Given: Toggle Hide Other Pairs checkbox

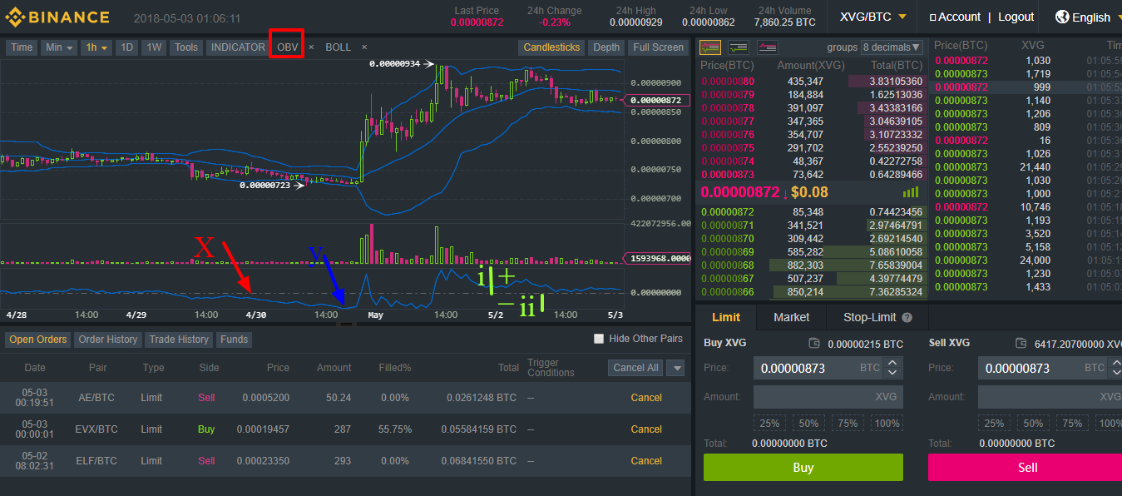Looking at the screenshot, I should 599,339.
